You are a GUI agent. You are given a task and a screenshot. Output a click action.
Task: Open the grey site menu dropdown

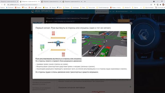(x=102, y=11)
